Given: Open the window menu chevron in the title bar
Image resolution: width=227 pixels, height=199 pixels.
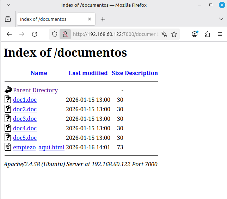Looking at the screenshot, I should [8, 5].
